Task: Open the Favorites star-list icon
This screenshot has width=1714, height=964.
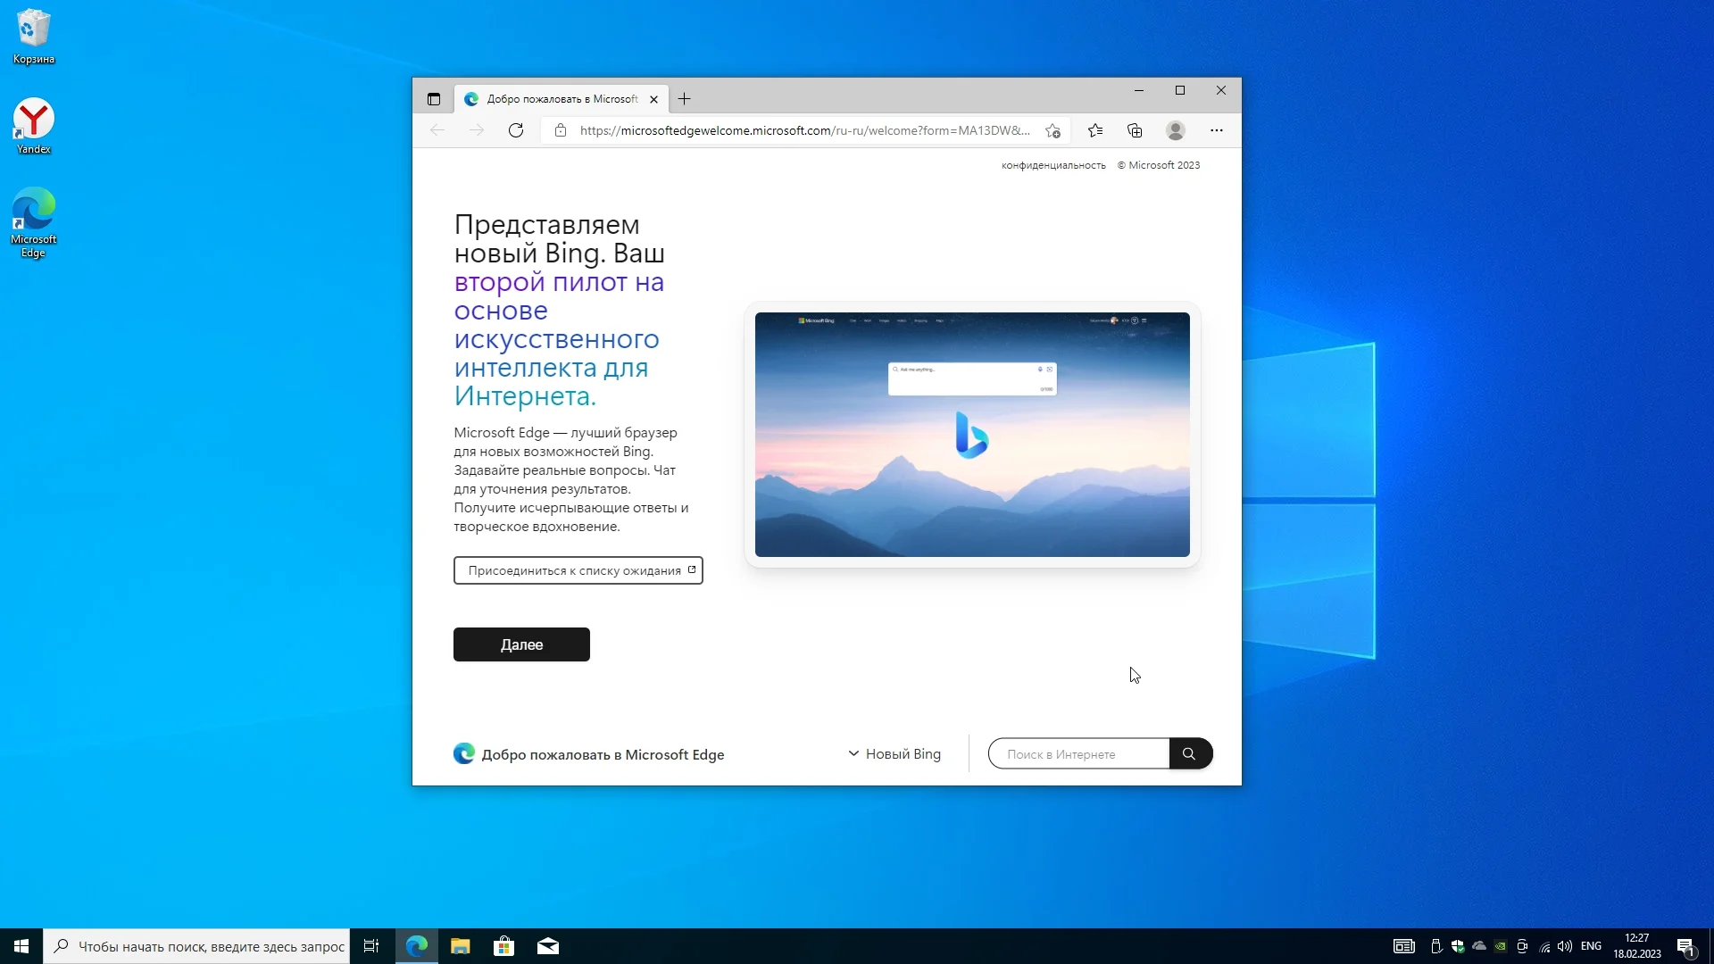Action: 1095,130
